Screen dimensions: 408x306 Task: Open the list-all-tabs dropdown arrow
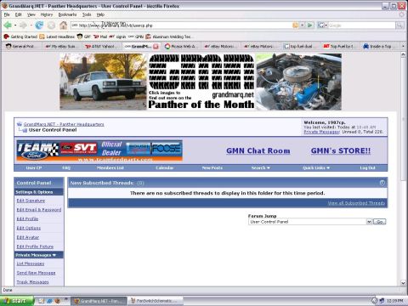point(403,46)
